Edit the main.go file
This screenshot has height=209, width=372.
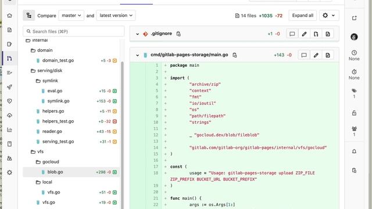click(316, 55)
